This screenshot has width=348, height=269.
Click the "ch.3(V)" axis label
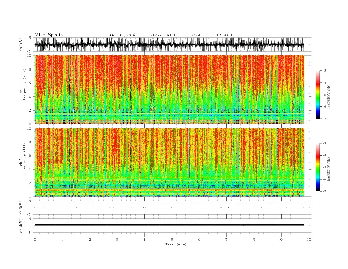point(22,208)
